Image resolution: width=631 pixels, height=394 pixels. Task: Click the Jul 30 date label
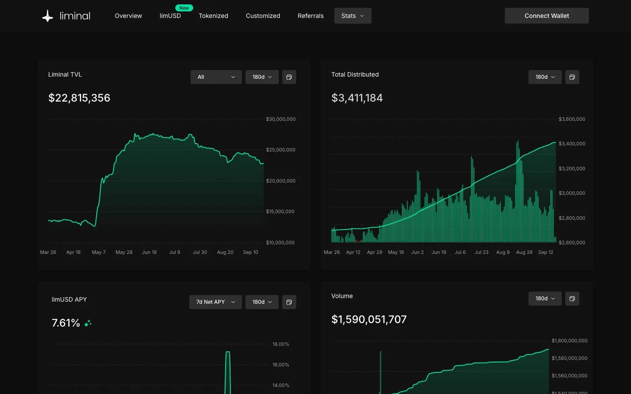(200, 252)
